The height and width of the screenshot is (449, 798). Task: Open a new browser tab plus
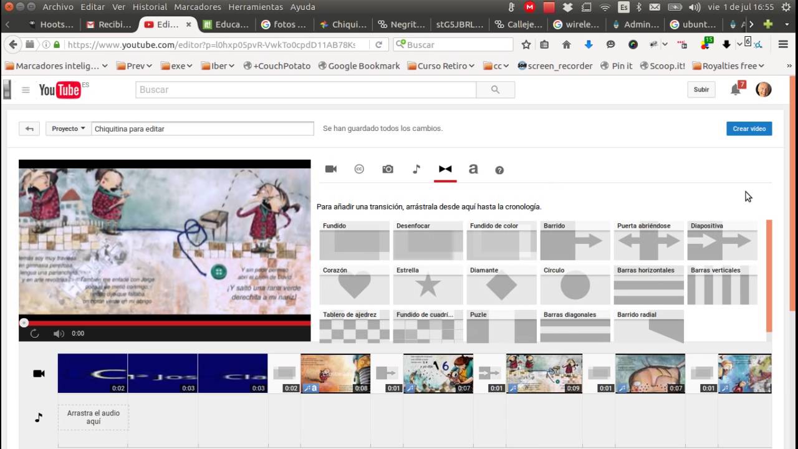[x=768, y=24]
